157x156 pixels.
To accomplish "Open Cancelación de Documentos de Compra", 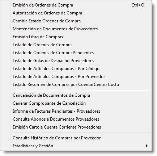I will point(81,95).
